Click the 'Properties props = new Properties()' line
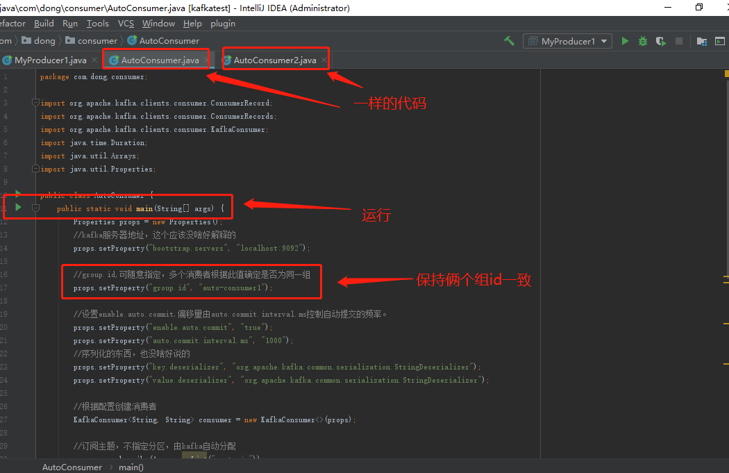 pyautogui.click(x=148, y=222)
